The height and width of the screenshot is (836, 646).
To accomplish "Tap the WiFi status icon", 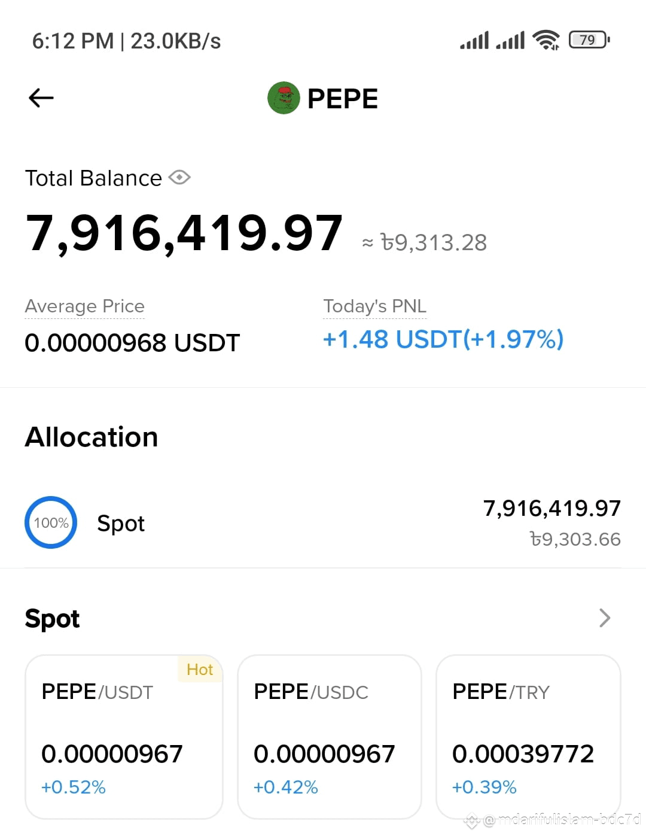I will (546, 40).
